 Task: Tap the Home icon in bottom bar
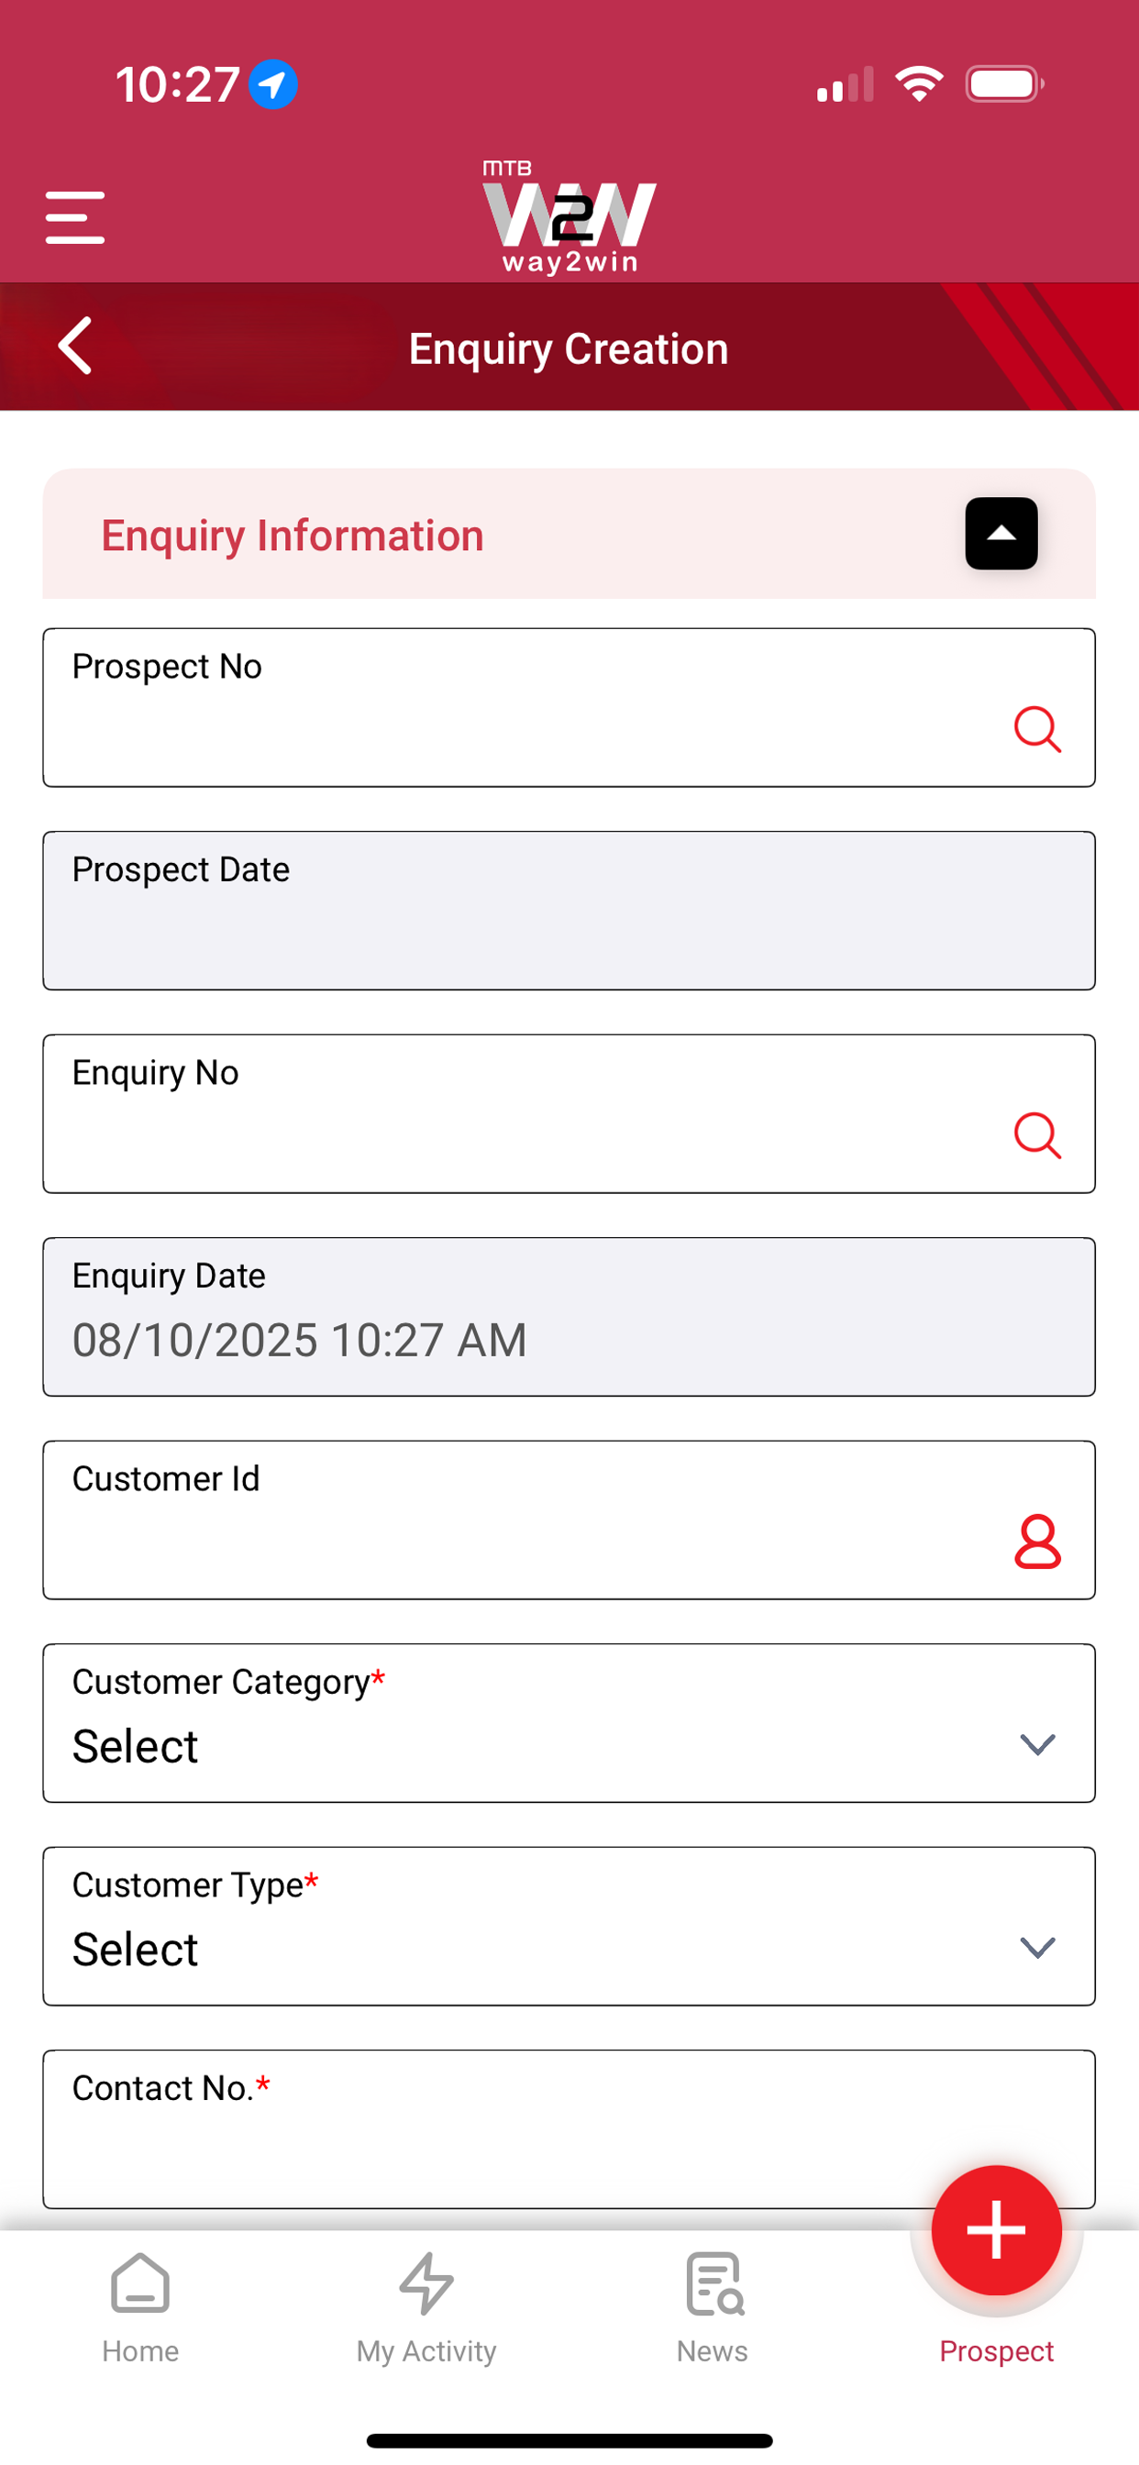coord(140,2283)
